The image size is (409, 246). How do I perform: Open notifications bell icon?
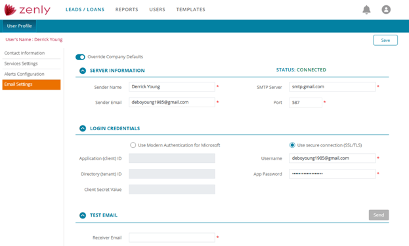(x=366, y=10)
